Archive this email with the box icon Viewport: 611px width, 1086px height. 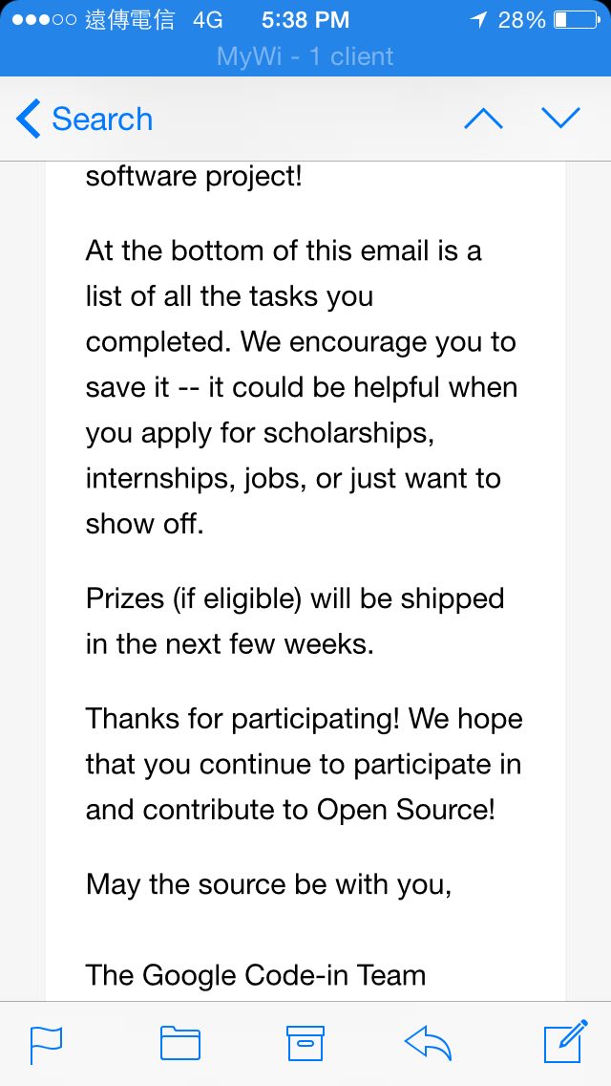click(x=305, y=1043)
